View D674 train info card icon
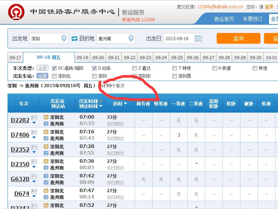278x209 pixels. click(34, 191)
